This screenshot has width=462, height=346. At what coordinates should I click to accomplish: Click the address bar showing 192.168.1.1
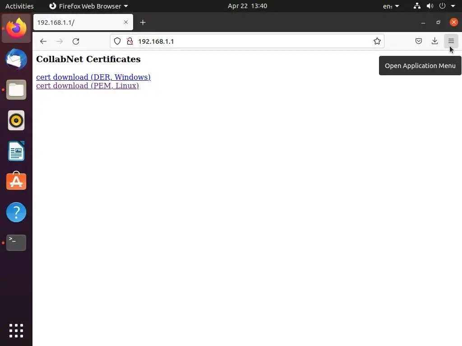(x=247, y=41)
